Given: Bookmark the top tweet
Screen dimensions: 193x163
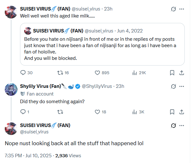Looking at the screenshot, I should click(172, 73).
